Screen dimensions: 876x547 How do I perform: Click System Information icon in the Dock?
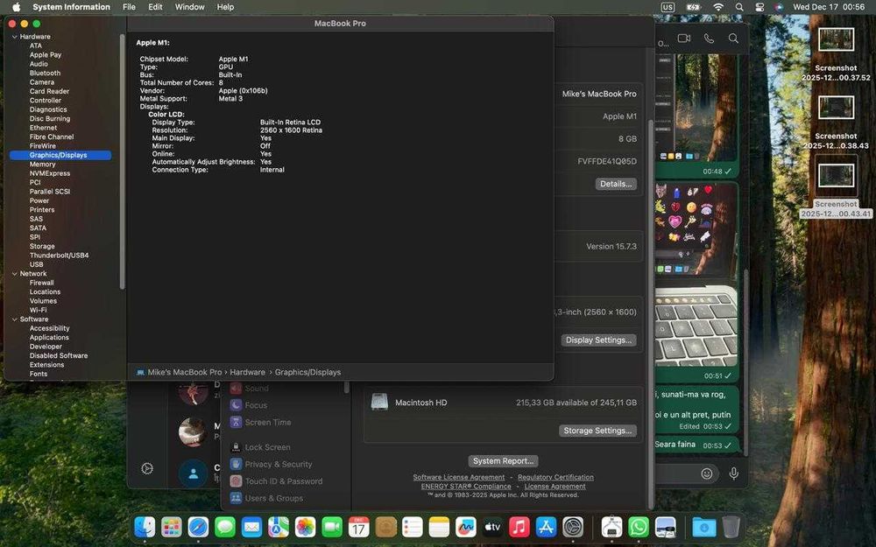coord(611,526)
